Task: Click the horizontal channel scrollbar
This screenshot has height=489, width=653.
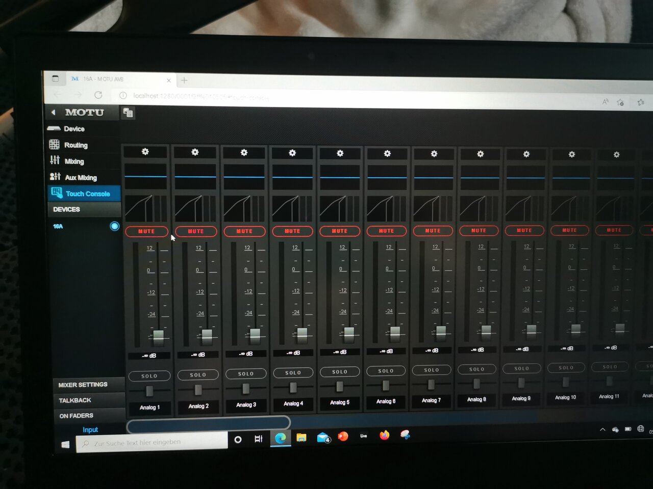Action: (209, 423)
